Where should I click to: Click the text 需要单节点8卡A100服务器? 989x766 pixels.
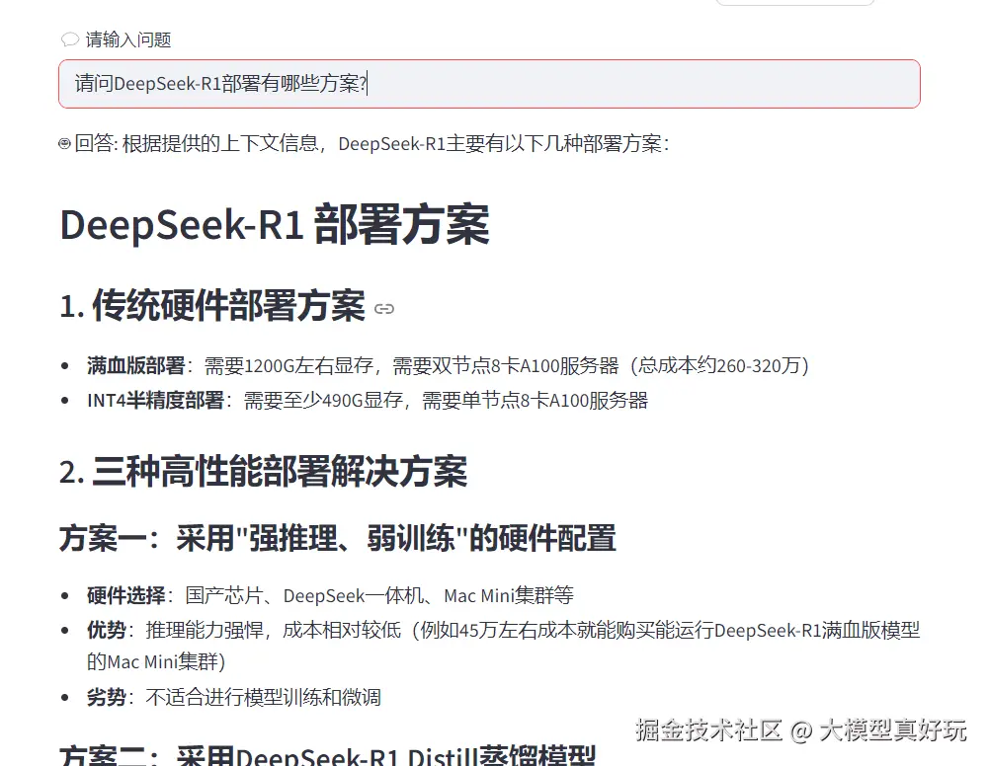(x=535, y=400)
